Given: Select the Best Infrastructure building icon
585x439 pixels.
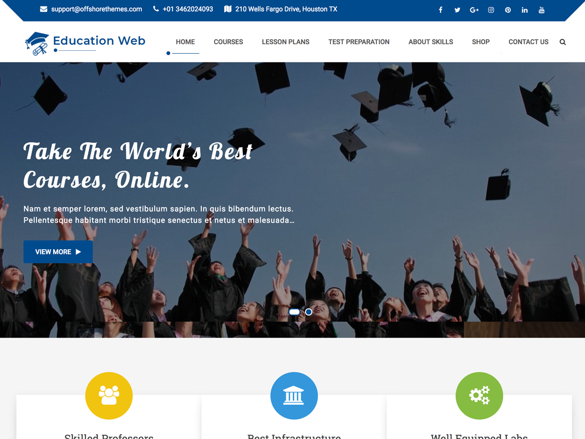Looking at the screenshot, I should pos(294,396).
